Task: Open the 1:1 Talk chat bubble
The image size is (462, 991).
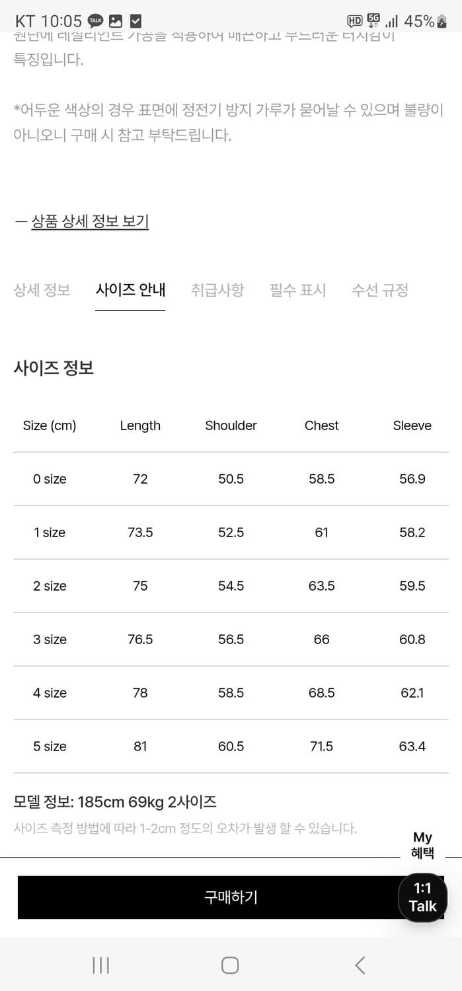Action: [x=422, y=897]
